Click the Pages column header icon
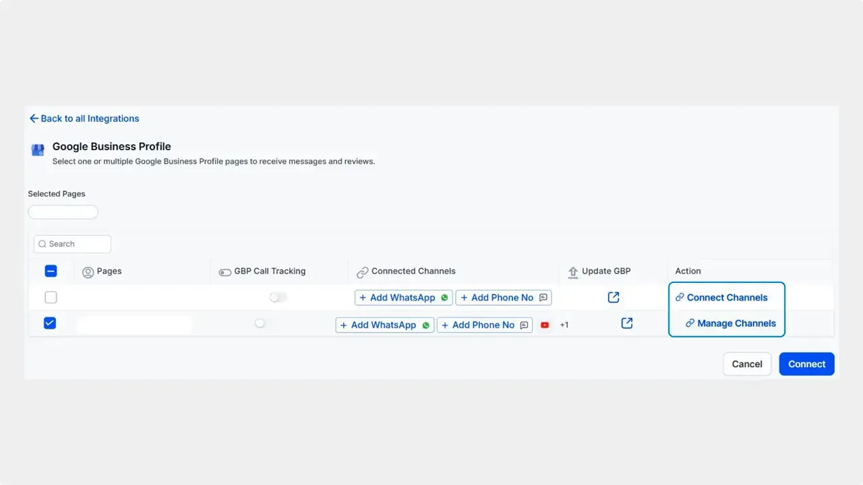 coord(88,271)
